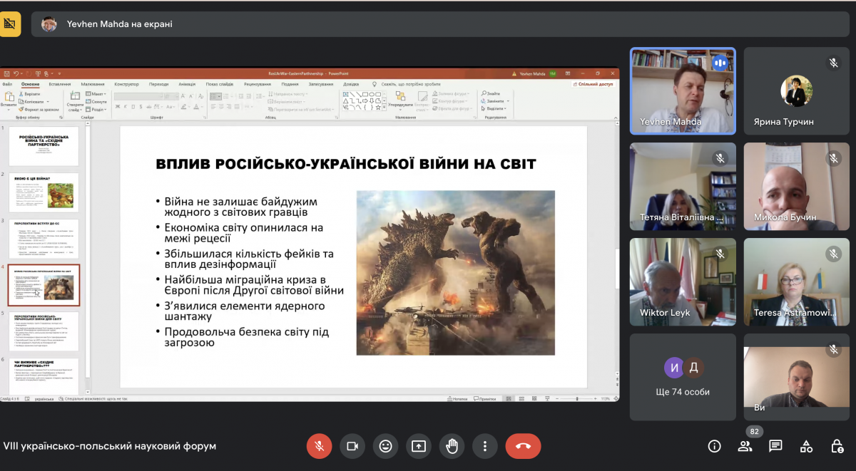Open the Ефекти для фігур dropdown
The height and width of the screenshot is (471, 856).
pos(452,110)
